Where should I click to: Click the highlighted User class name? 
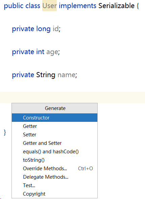coord(49,6)
